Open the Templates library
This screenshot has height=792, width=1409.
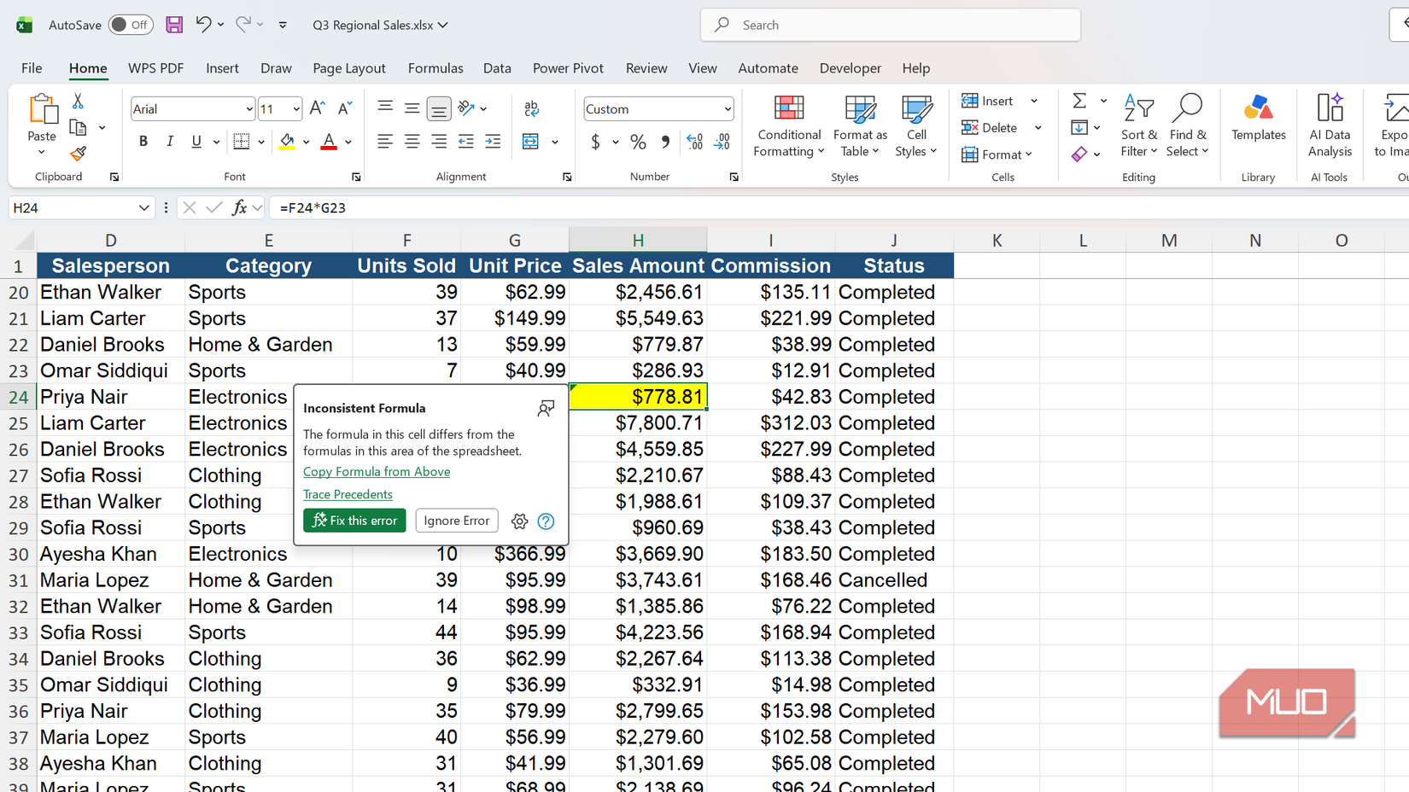pos(1258,118)
